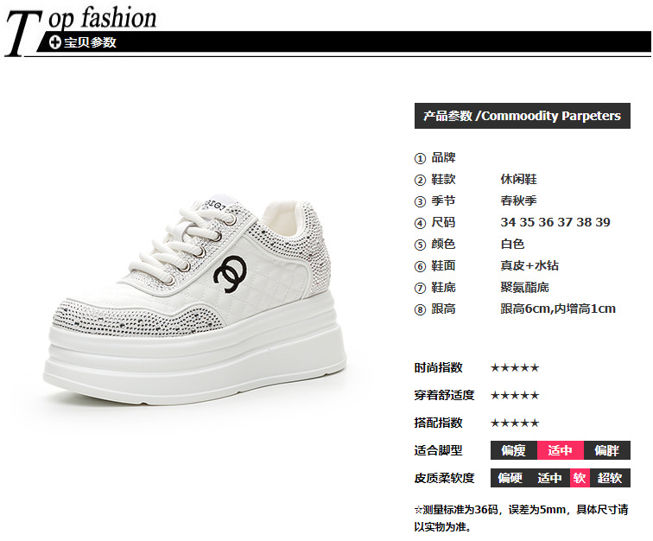Click the circled number 8 icon for 跟高

click(420, 309)
